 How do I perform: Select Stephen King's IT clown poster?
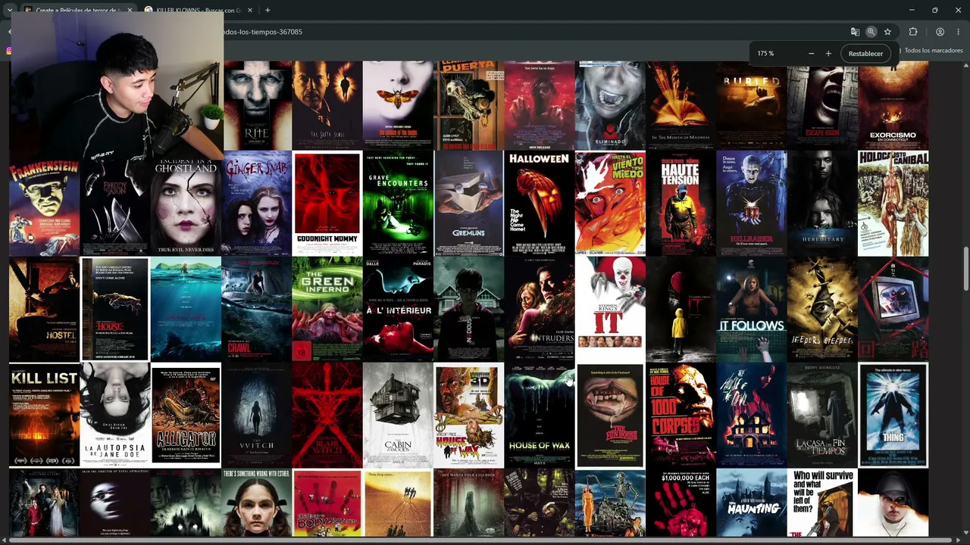[610, 310]
